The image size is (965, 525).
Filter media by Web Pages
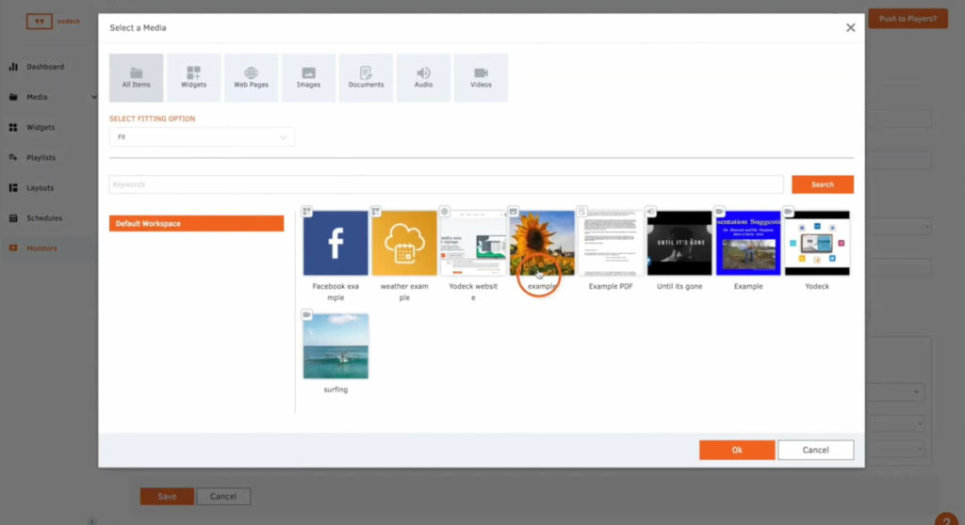click(251, 77)
